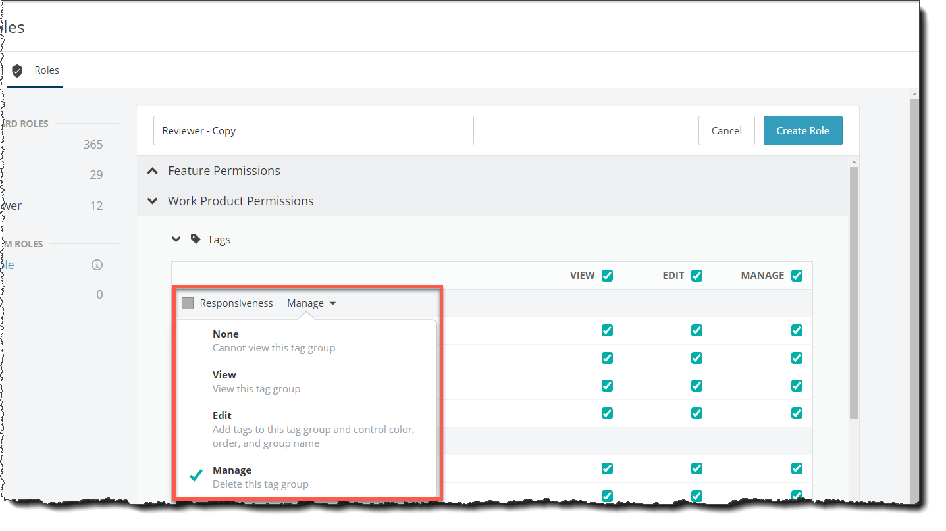Collapse the Tags section using its chevron

pyautogui.click(x=176, y=240)
